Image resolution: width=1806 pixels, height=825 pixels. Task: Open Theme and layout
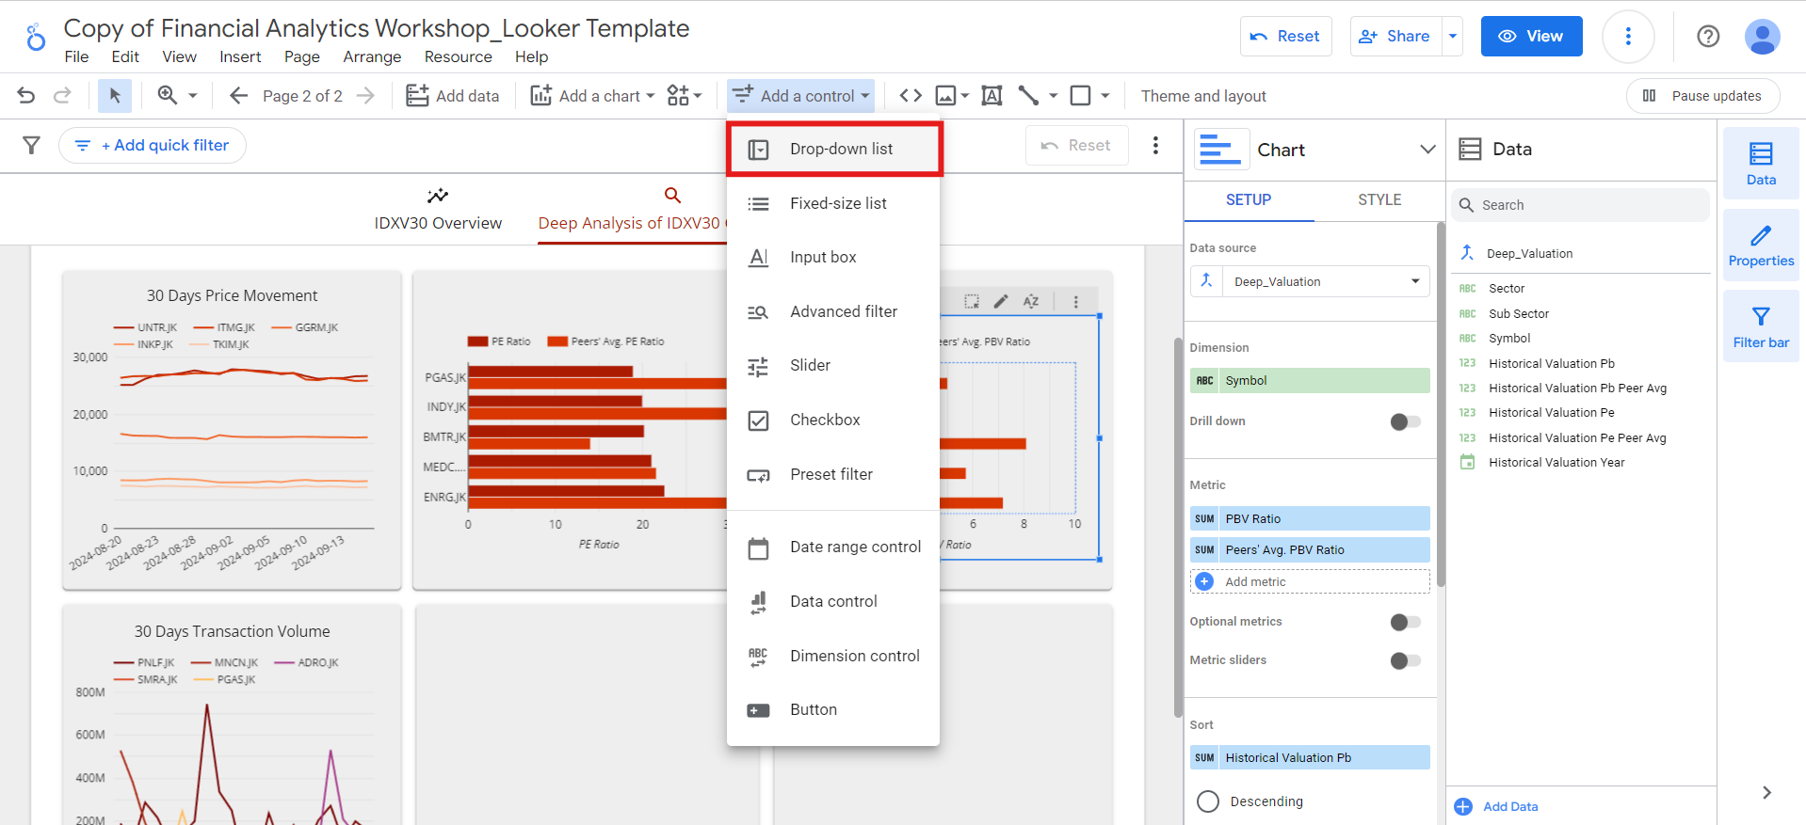tap(1203, 96)
